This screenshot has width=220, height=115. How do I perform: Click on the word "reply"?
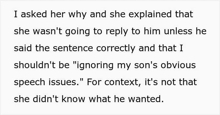117,32
